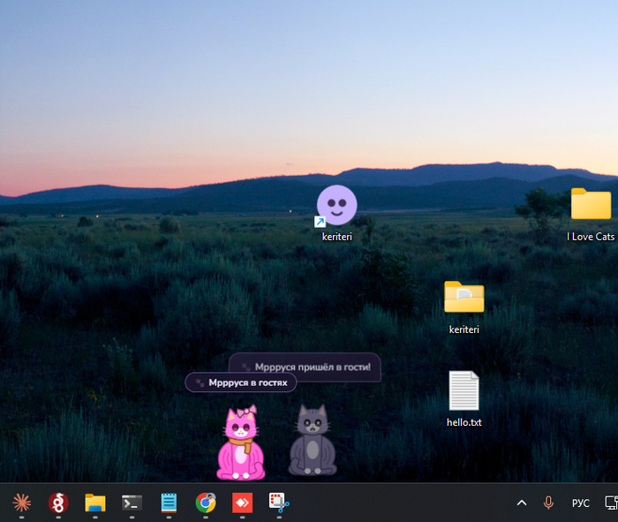Select the hello.txt file icon
The image size is (618, 522).
click(x=463, y=390)
